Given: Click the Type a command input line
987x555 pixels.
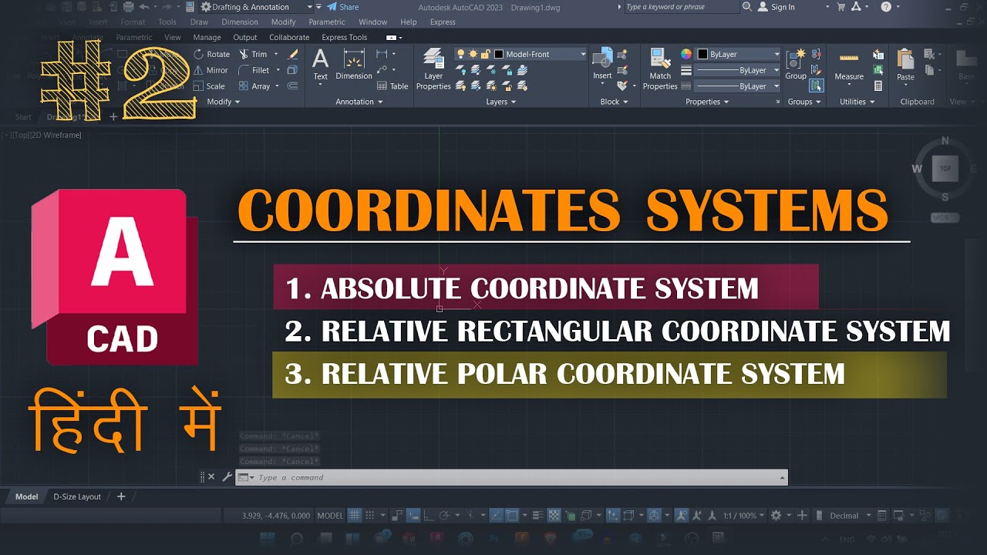Looking at the screenshot, I should (x=512, y=477).
